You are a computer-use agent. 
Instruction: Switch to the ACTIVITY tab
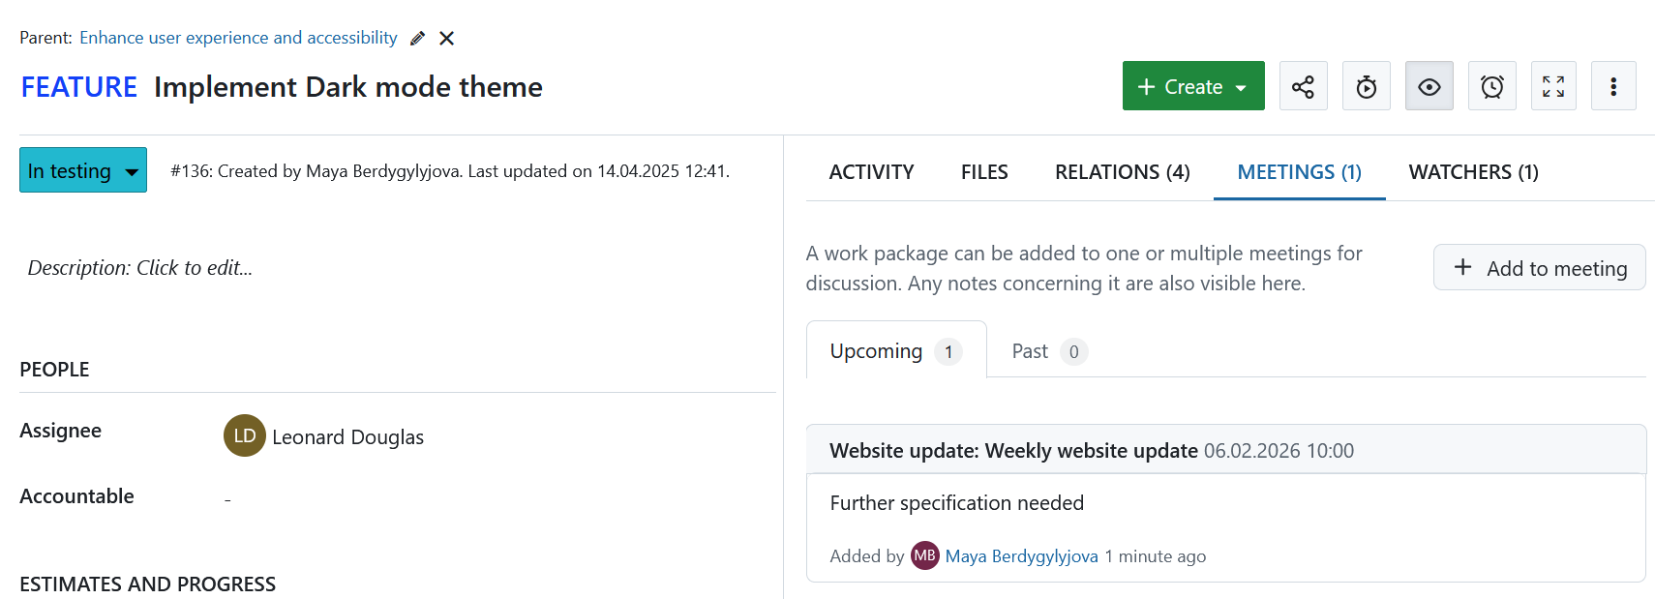871,171
